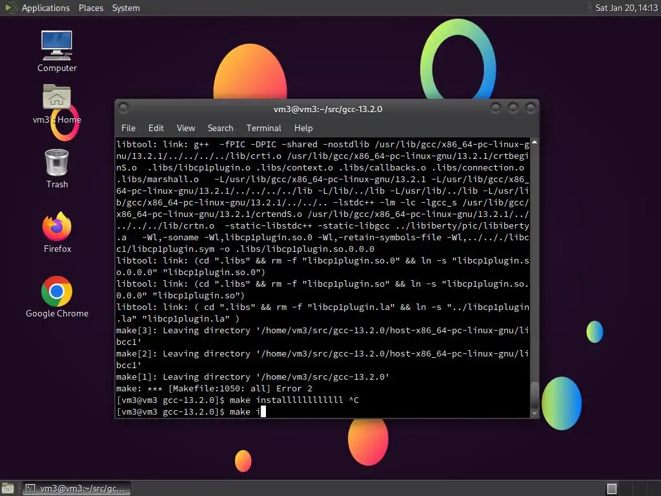The width and height of the screenshot is (661, 496).
Task: Click the vm3@vm3:~/src/gc... taskbar button
Action: pos(76,488)
